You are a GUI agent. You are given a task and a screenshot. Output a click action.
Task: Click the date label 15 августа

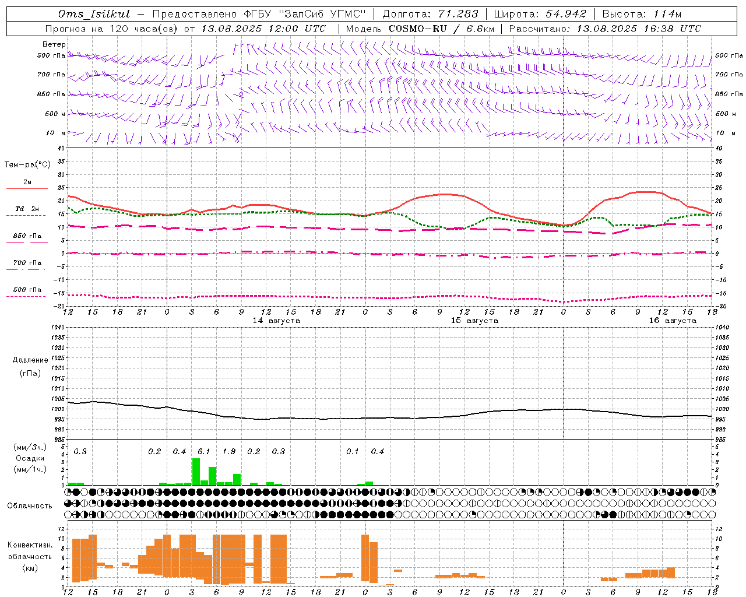click(x=474, y=321)
